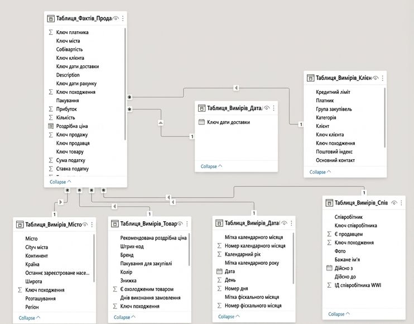This screenshot has width=414, height=324.
Task: Click table icon of Таблиця_Фактів_Прода header
Action: (x=51, y=19)
